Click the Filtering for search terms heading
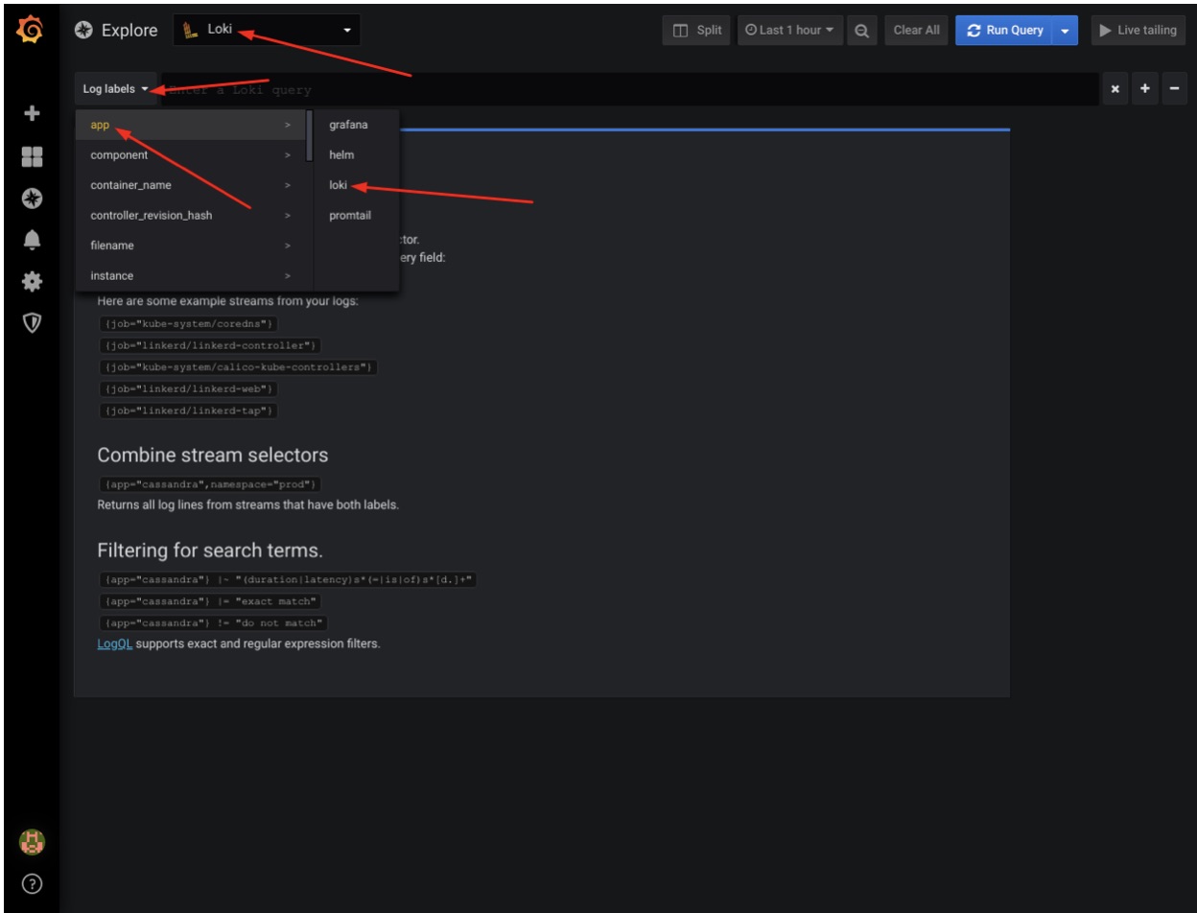Screen dimensions: 1197x913 pyautogui.click(x=210, y=550)
